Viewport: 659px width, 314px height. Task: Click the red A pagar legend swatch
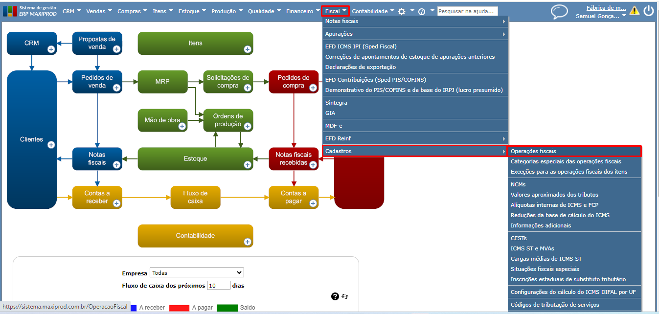click(179, 308)
